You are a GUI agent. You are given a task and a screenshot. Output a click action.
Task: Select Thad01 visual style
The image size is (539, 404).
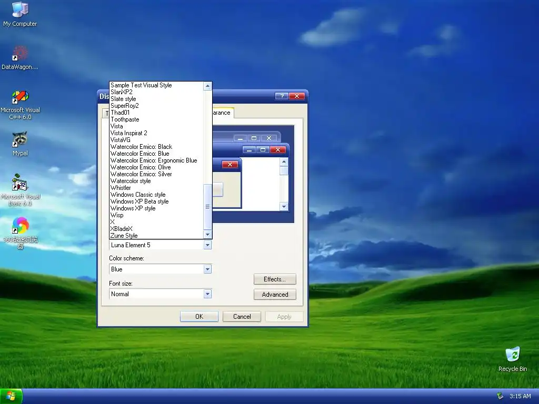[156, 113]
